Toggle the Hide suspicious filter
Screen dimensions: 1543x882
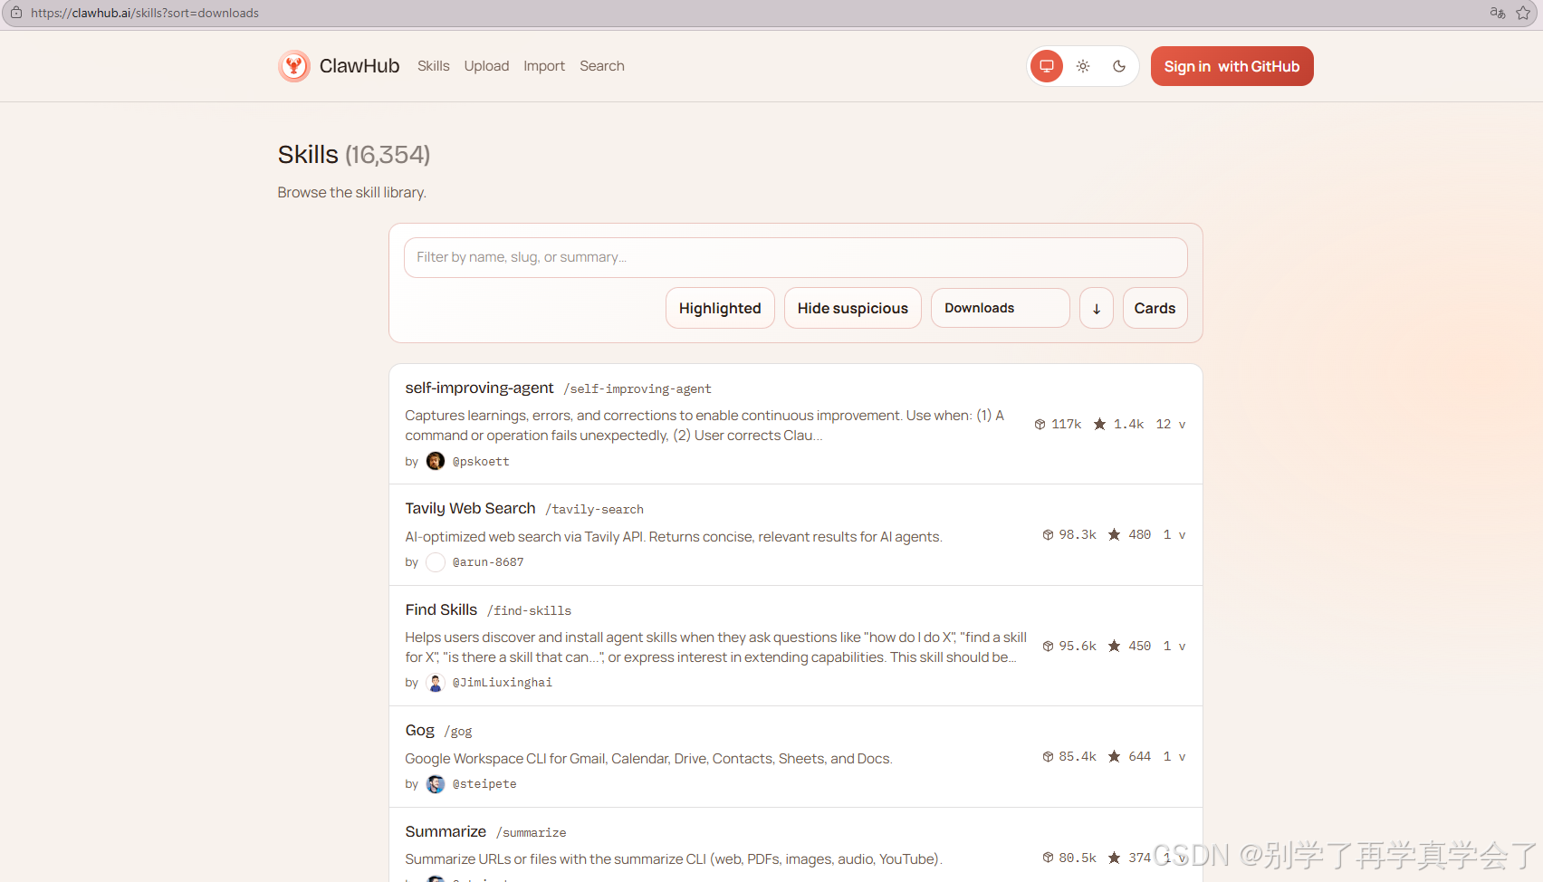[x=853, y=308]
